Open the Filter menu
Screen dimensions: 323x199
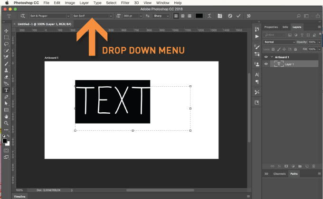125,3
